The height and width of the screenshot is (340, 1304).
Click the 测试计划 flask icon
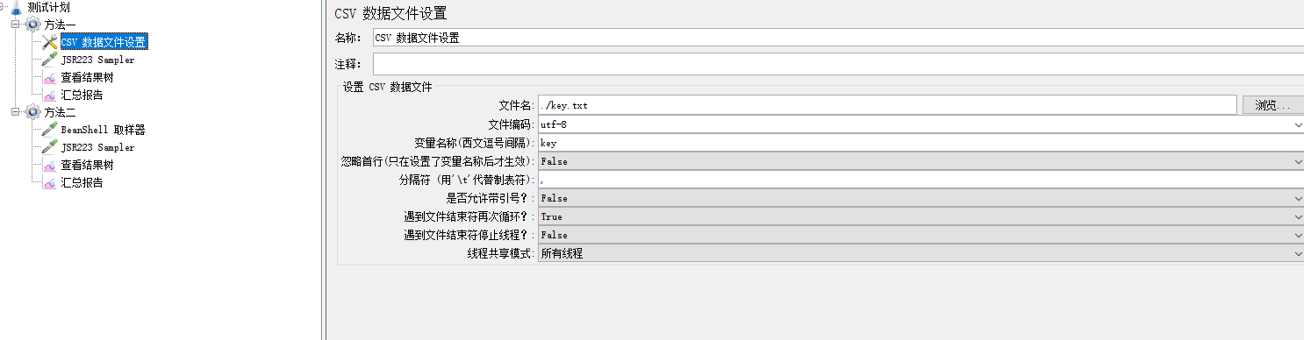tap(16, 7)
